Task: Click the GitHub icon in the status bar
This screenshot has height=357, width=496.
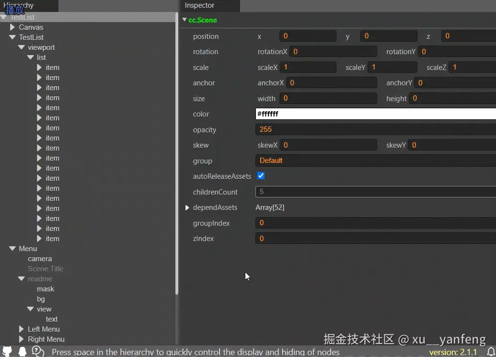Action: 7,351
